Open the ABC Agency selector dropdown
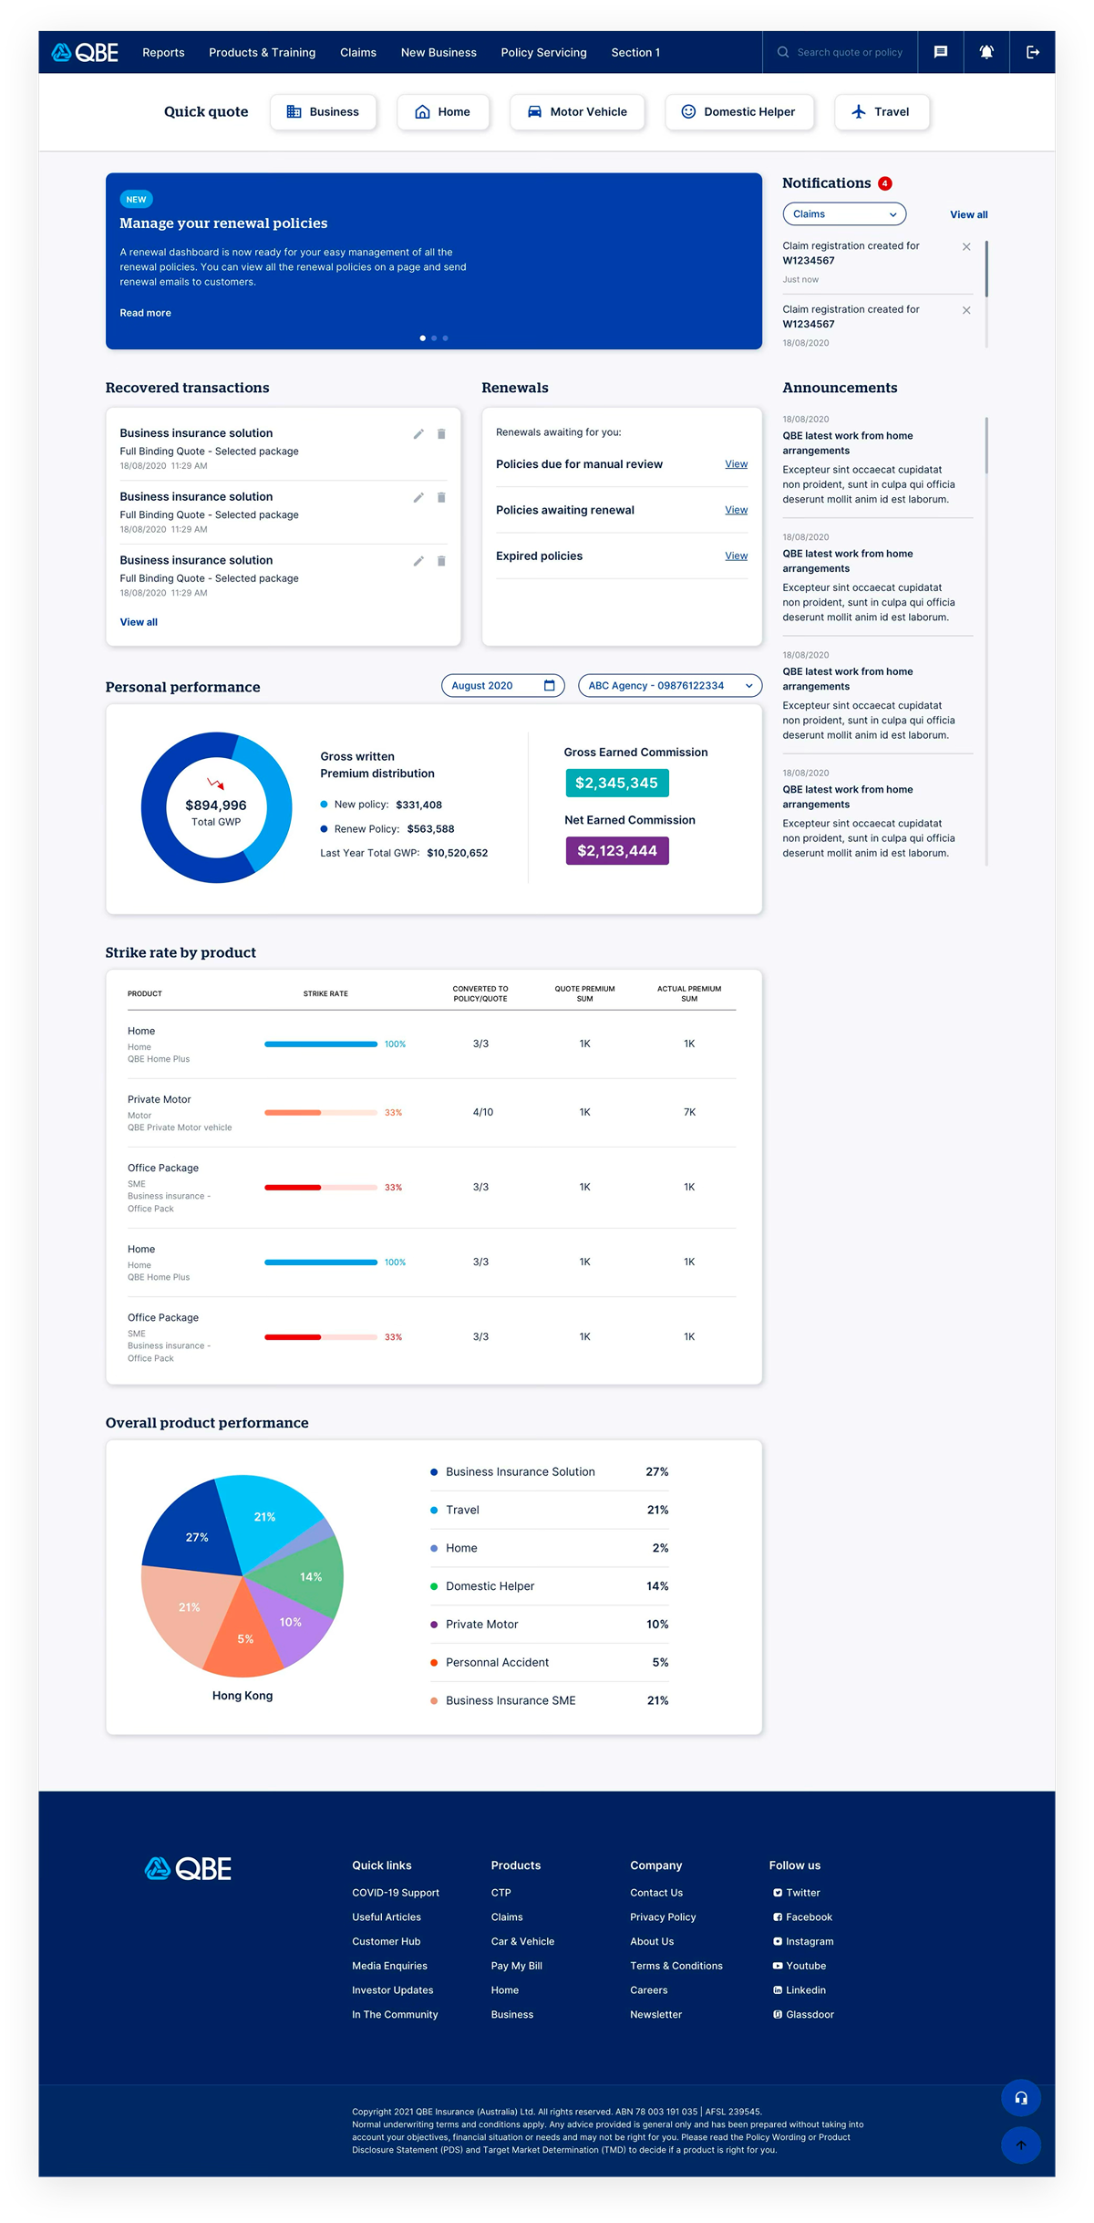Viewport: 1094px width, 2223px height. tap(670, 686)
